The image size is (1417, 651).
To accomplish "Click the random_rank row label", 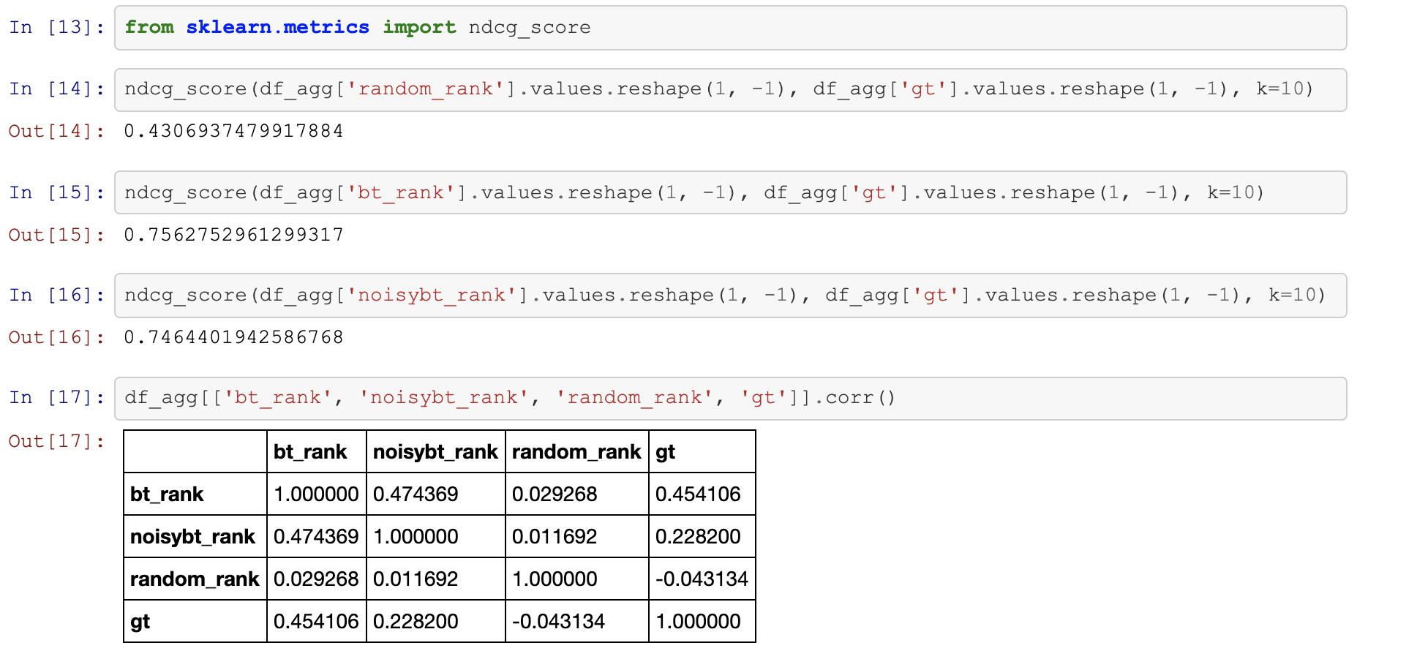I will [x=195, y=579].
